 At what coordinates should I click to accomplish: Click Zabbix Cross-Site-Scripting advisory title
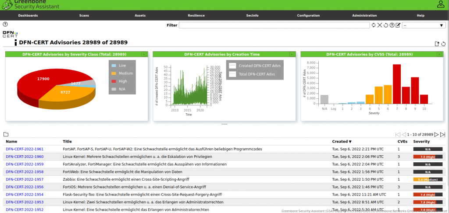point(126,179)
